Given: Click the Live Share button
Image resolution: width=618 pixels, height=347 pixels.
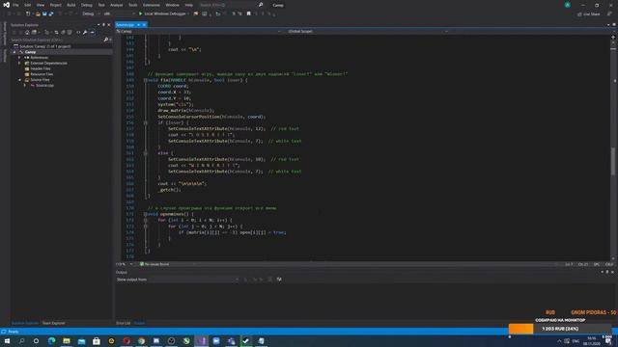Looking at the screenshot, I should click(x=589, y=13).
